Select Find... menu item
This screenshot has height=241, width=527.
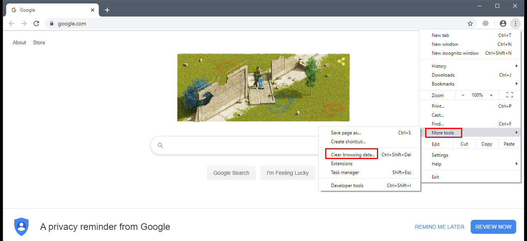pyautogui.click(x=470, y=124)
